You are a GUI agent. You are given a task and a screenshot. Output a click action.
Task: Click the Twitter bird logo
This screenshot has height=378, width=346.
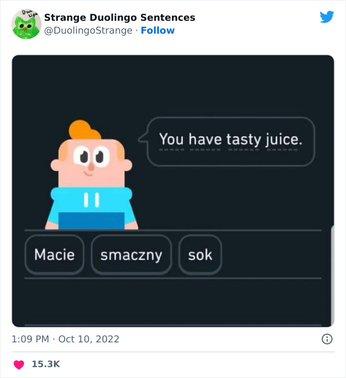(327, 17)
